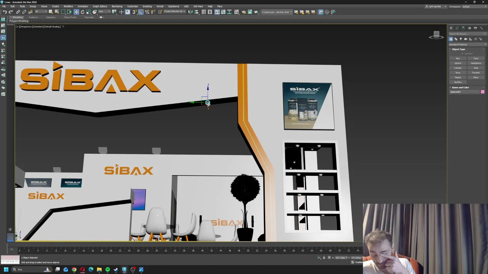Open Chrome from the Windows taskbar
The height and width of the screenshot is (274, 488).
pos(74,269)
